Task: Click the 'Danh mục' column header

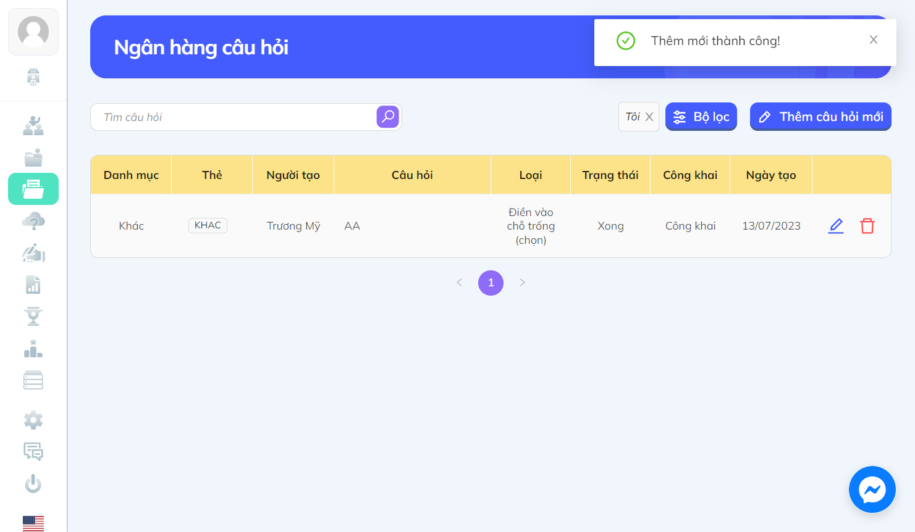Action: point(131,175)
